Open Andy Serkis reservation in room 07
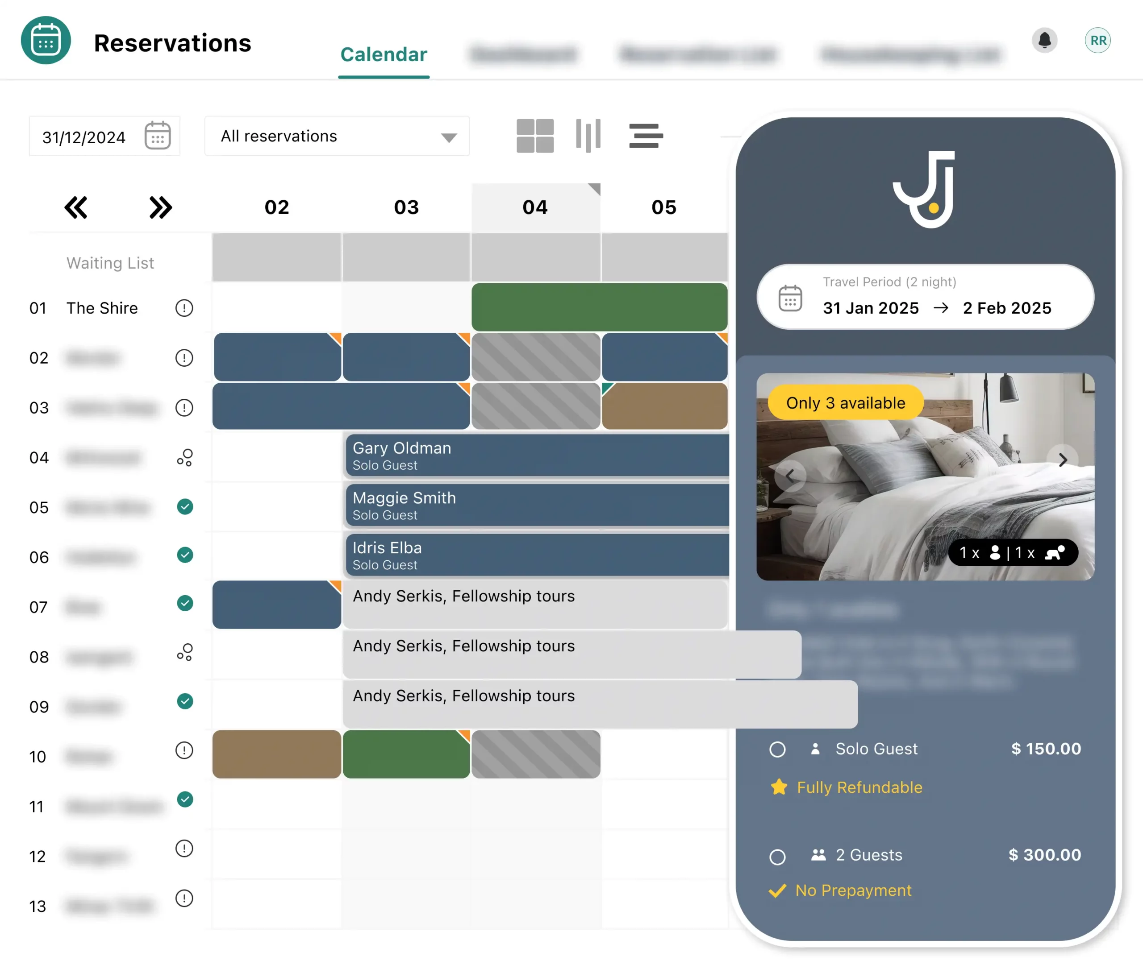 [535, 604]
